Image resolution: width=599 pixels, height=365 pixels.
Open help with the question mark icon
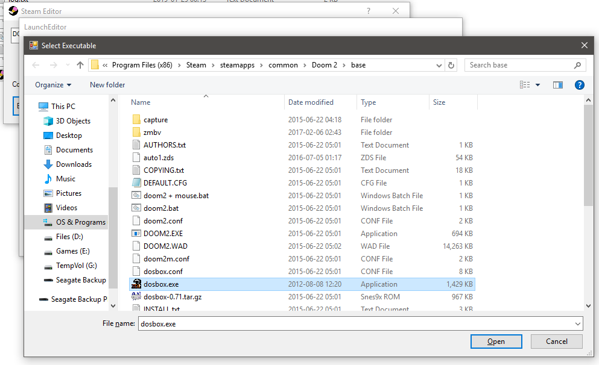click(580, 85)
